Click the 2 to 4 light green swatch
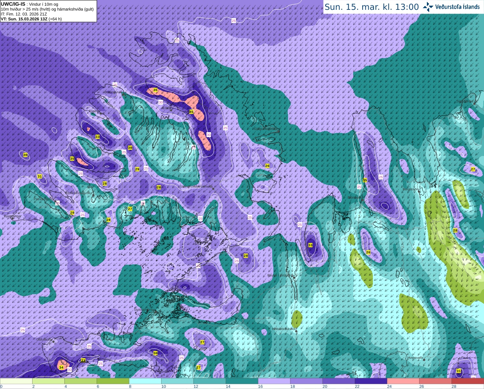The height and width of the screenshot is (389, 484). pos(48,381)
